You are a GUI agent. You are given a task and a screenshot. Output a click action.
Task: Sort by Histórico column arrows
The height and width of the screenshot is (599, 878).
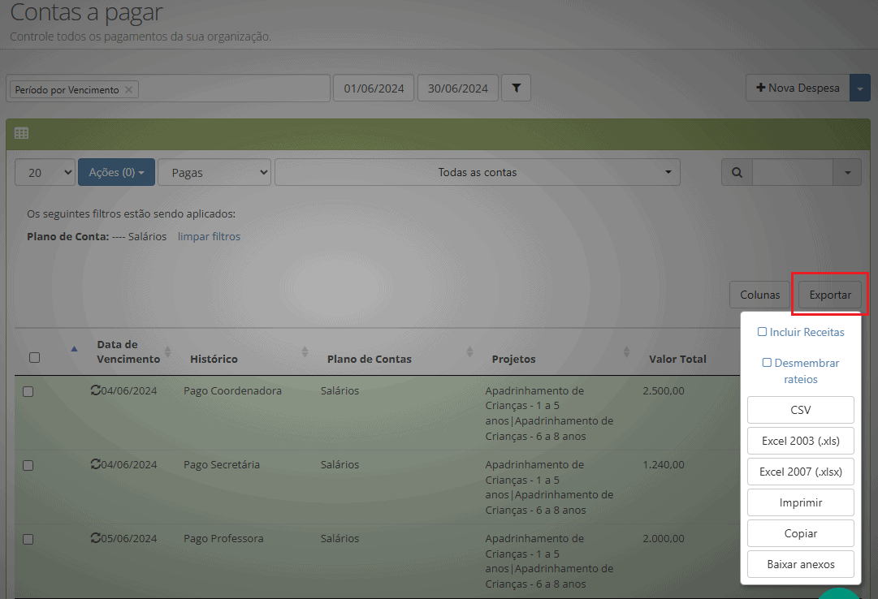pyautogui.click(x=305, y=351)
